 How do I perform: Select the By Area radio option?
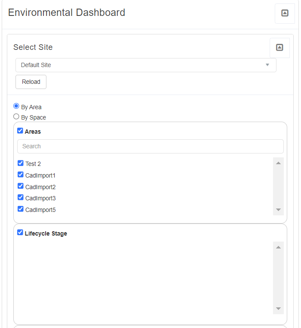coord(16,106)
